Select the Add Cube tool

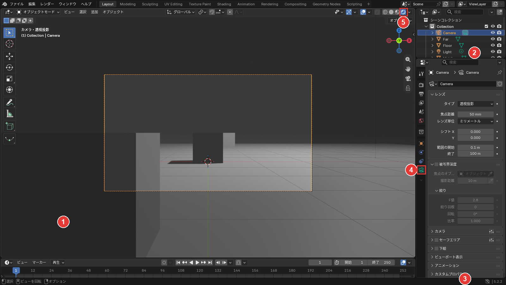pyautogui.click(x=9, y=126)
